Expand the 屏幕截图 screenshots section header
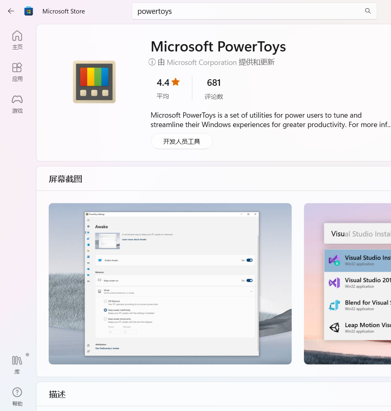The height and width of the screenshot is (411, 391). (65, 179)
